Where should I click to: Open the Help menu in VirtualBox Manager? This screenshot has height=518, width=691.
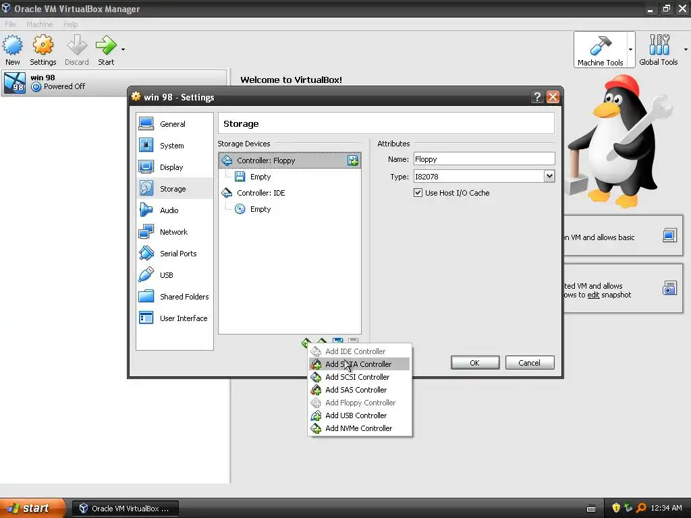tap(70, 24)
